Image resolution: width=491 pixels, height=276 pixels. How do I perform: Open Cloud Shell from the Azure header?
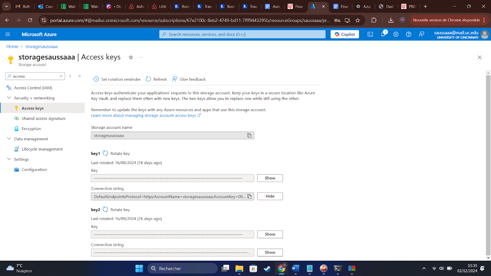click(370, 34)
